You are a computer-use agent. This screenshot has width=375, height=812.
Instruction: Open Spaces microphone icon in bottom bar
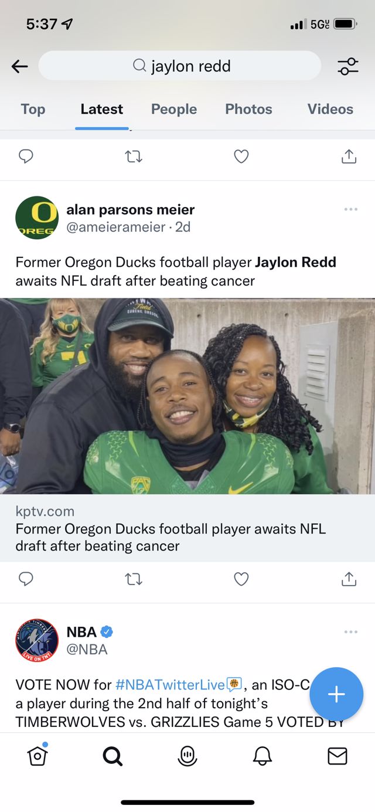point(187,756)
